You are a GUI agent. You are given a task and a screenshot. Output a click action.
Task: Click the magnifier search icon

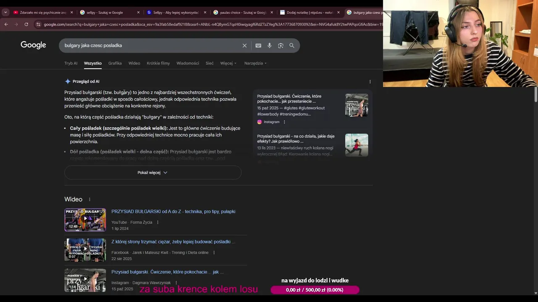[x=292, y=46]
